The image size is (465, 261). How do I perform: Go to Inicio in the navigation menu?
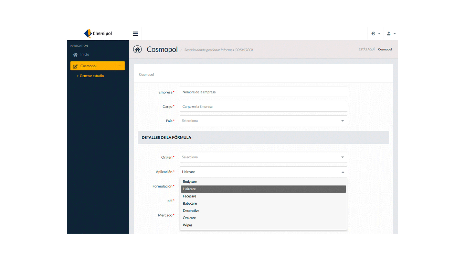point(84,54)
